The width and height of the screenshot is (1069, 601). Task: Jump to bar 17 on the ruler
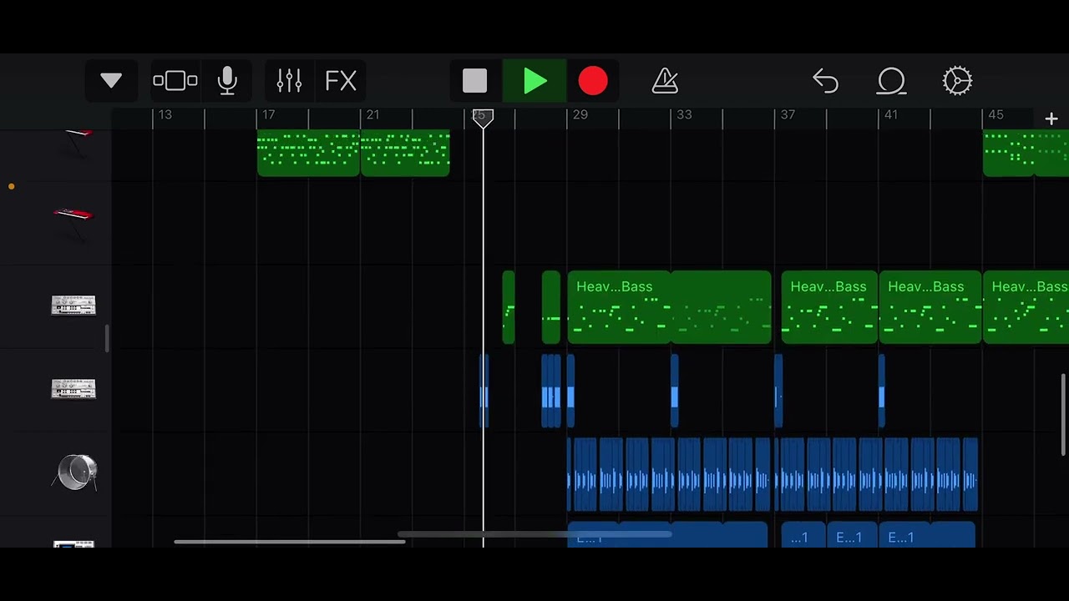pyautogui.click(x=269, y=115)
